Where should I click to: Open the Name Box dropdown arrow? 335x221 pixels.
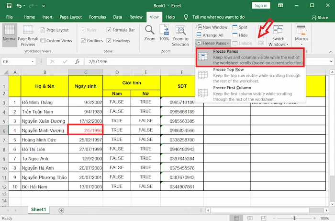(33, 62)
